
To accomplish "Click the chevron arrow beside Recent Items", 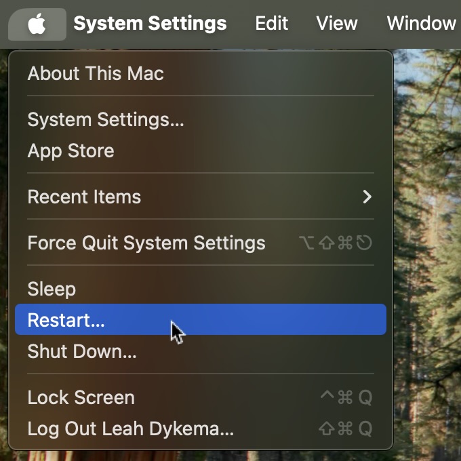I will 367,197.
